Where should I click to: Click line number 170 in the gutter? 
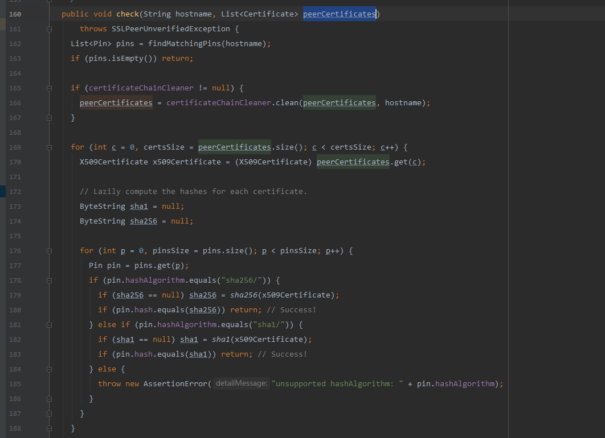(15, 162)
